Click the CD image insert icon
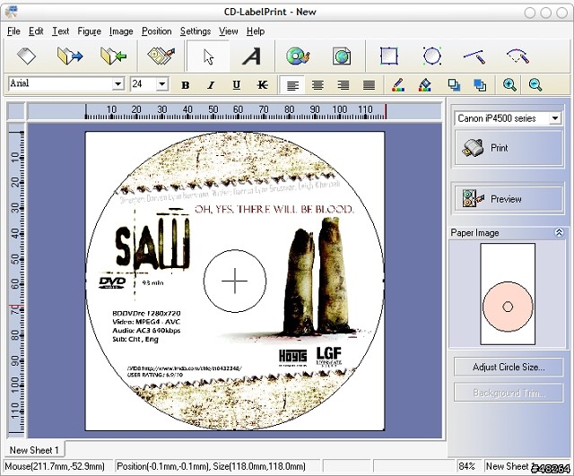 [x=298, y=56]
